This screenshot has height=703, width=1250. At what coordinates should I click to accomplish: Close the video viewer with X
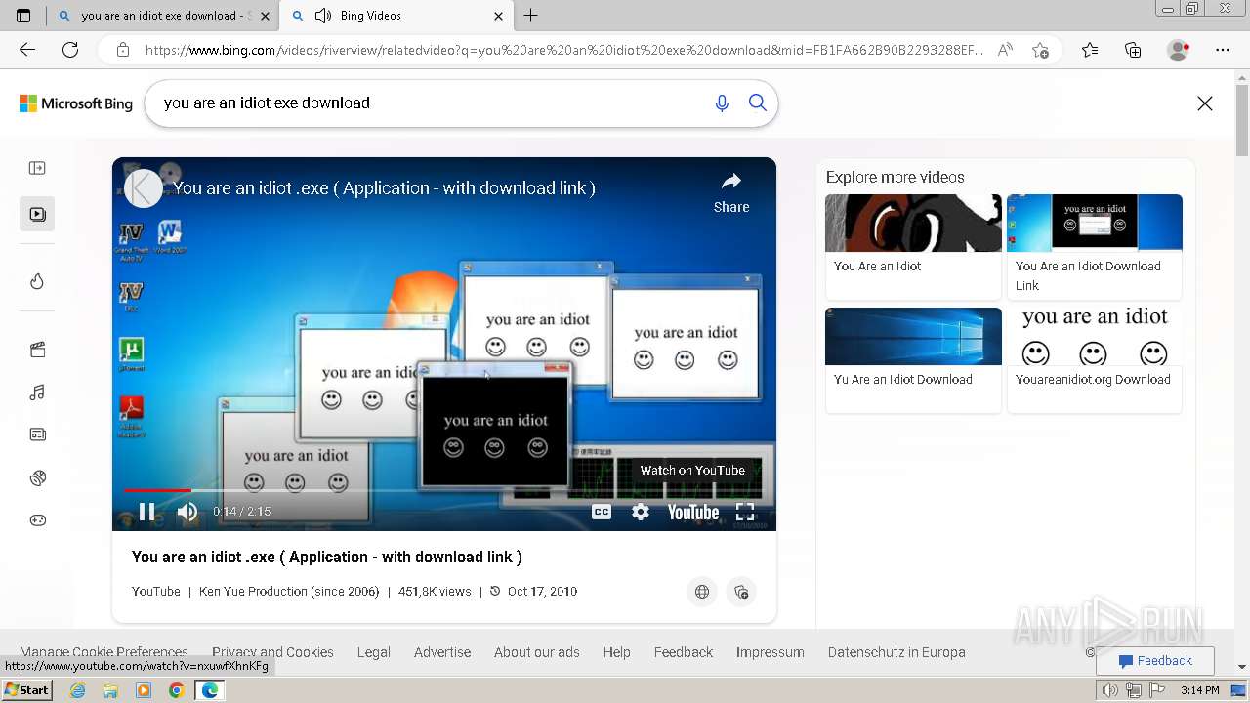pyautogui.click(x=1205, y=103)
